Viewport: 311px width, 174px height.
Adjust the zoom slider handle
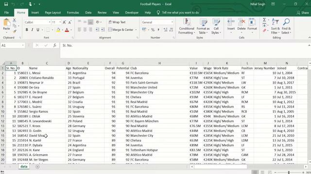[x=289, y=173]
